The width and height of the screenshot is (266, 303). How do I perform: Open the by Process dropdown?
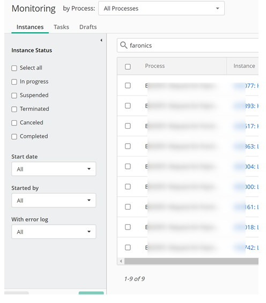pos(161,8)
